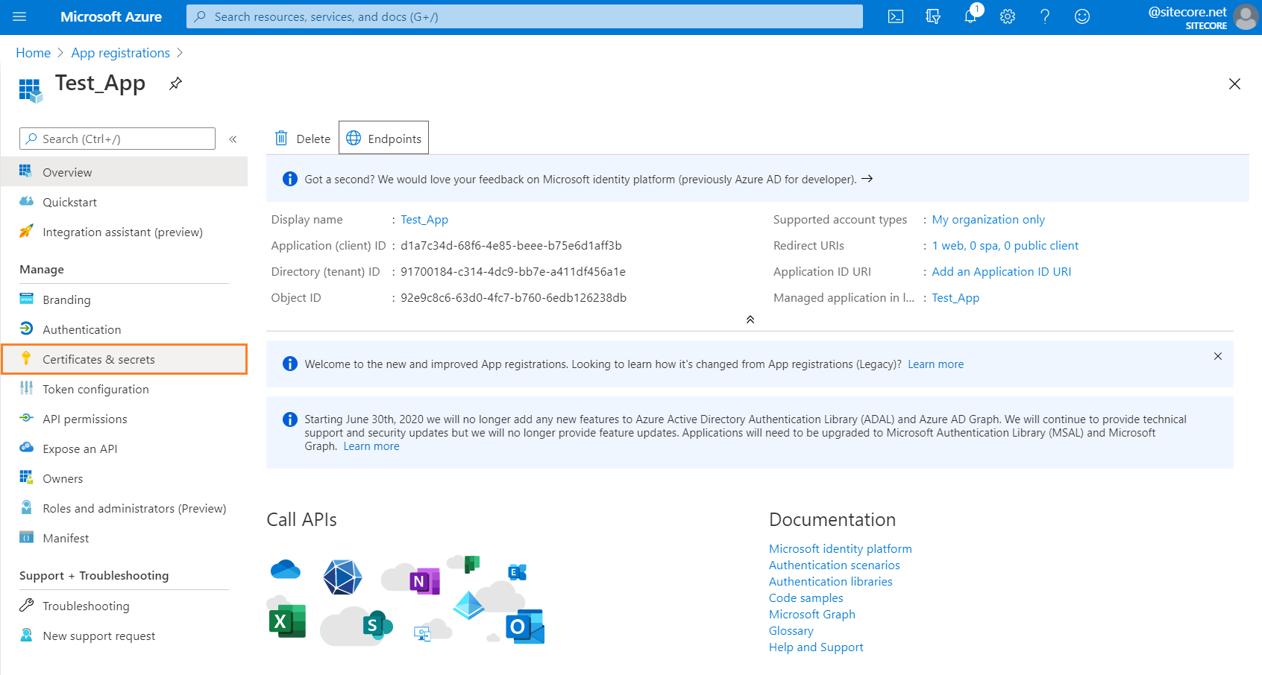This screenshot has width=1262, height=675.
Task: Open New support request
Action: pyautogui.click(x=124, y=636)
